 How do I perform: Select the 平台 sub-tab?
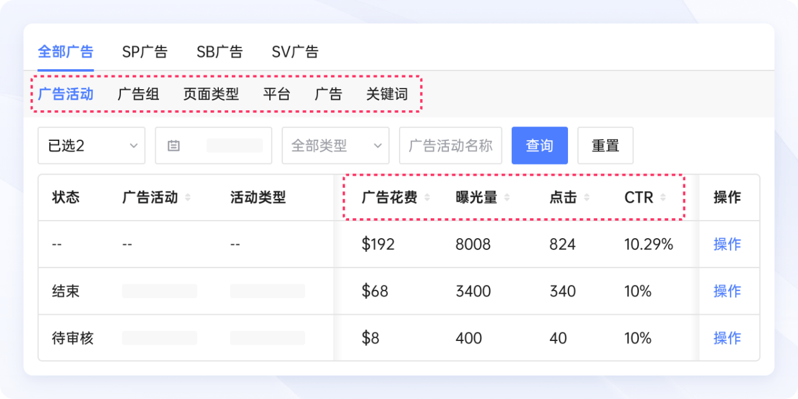pos(276,94)
